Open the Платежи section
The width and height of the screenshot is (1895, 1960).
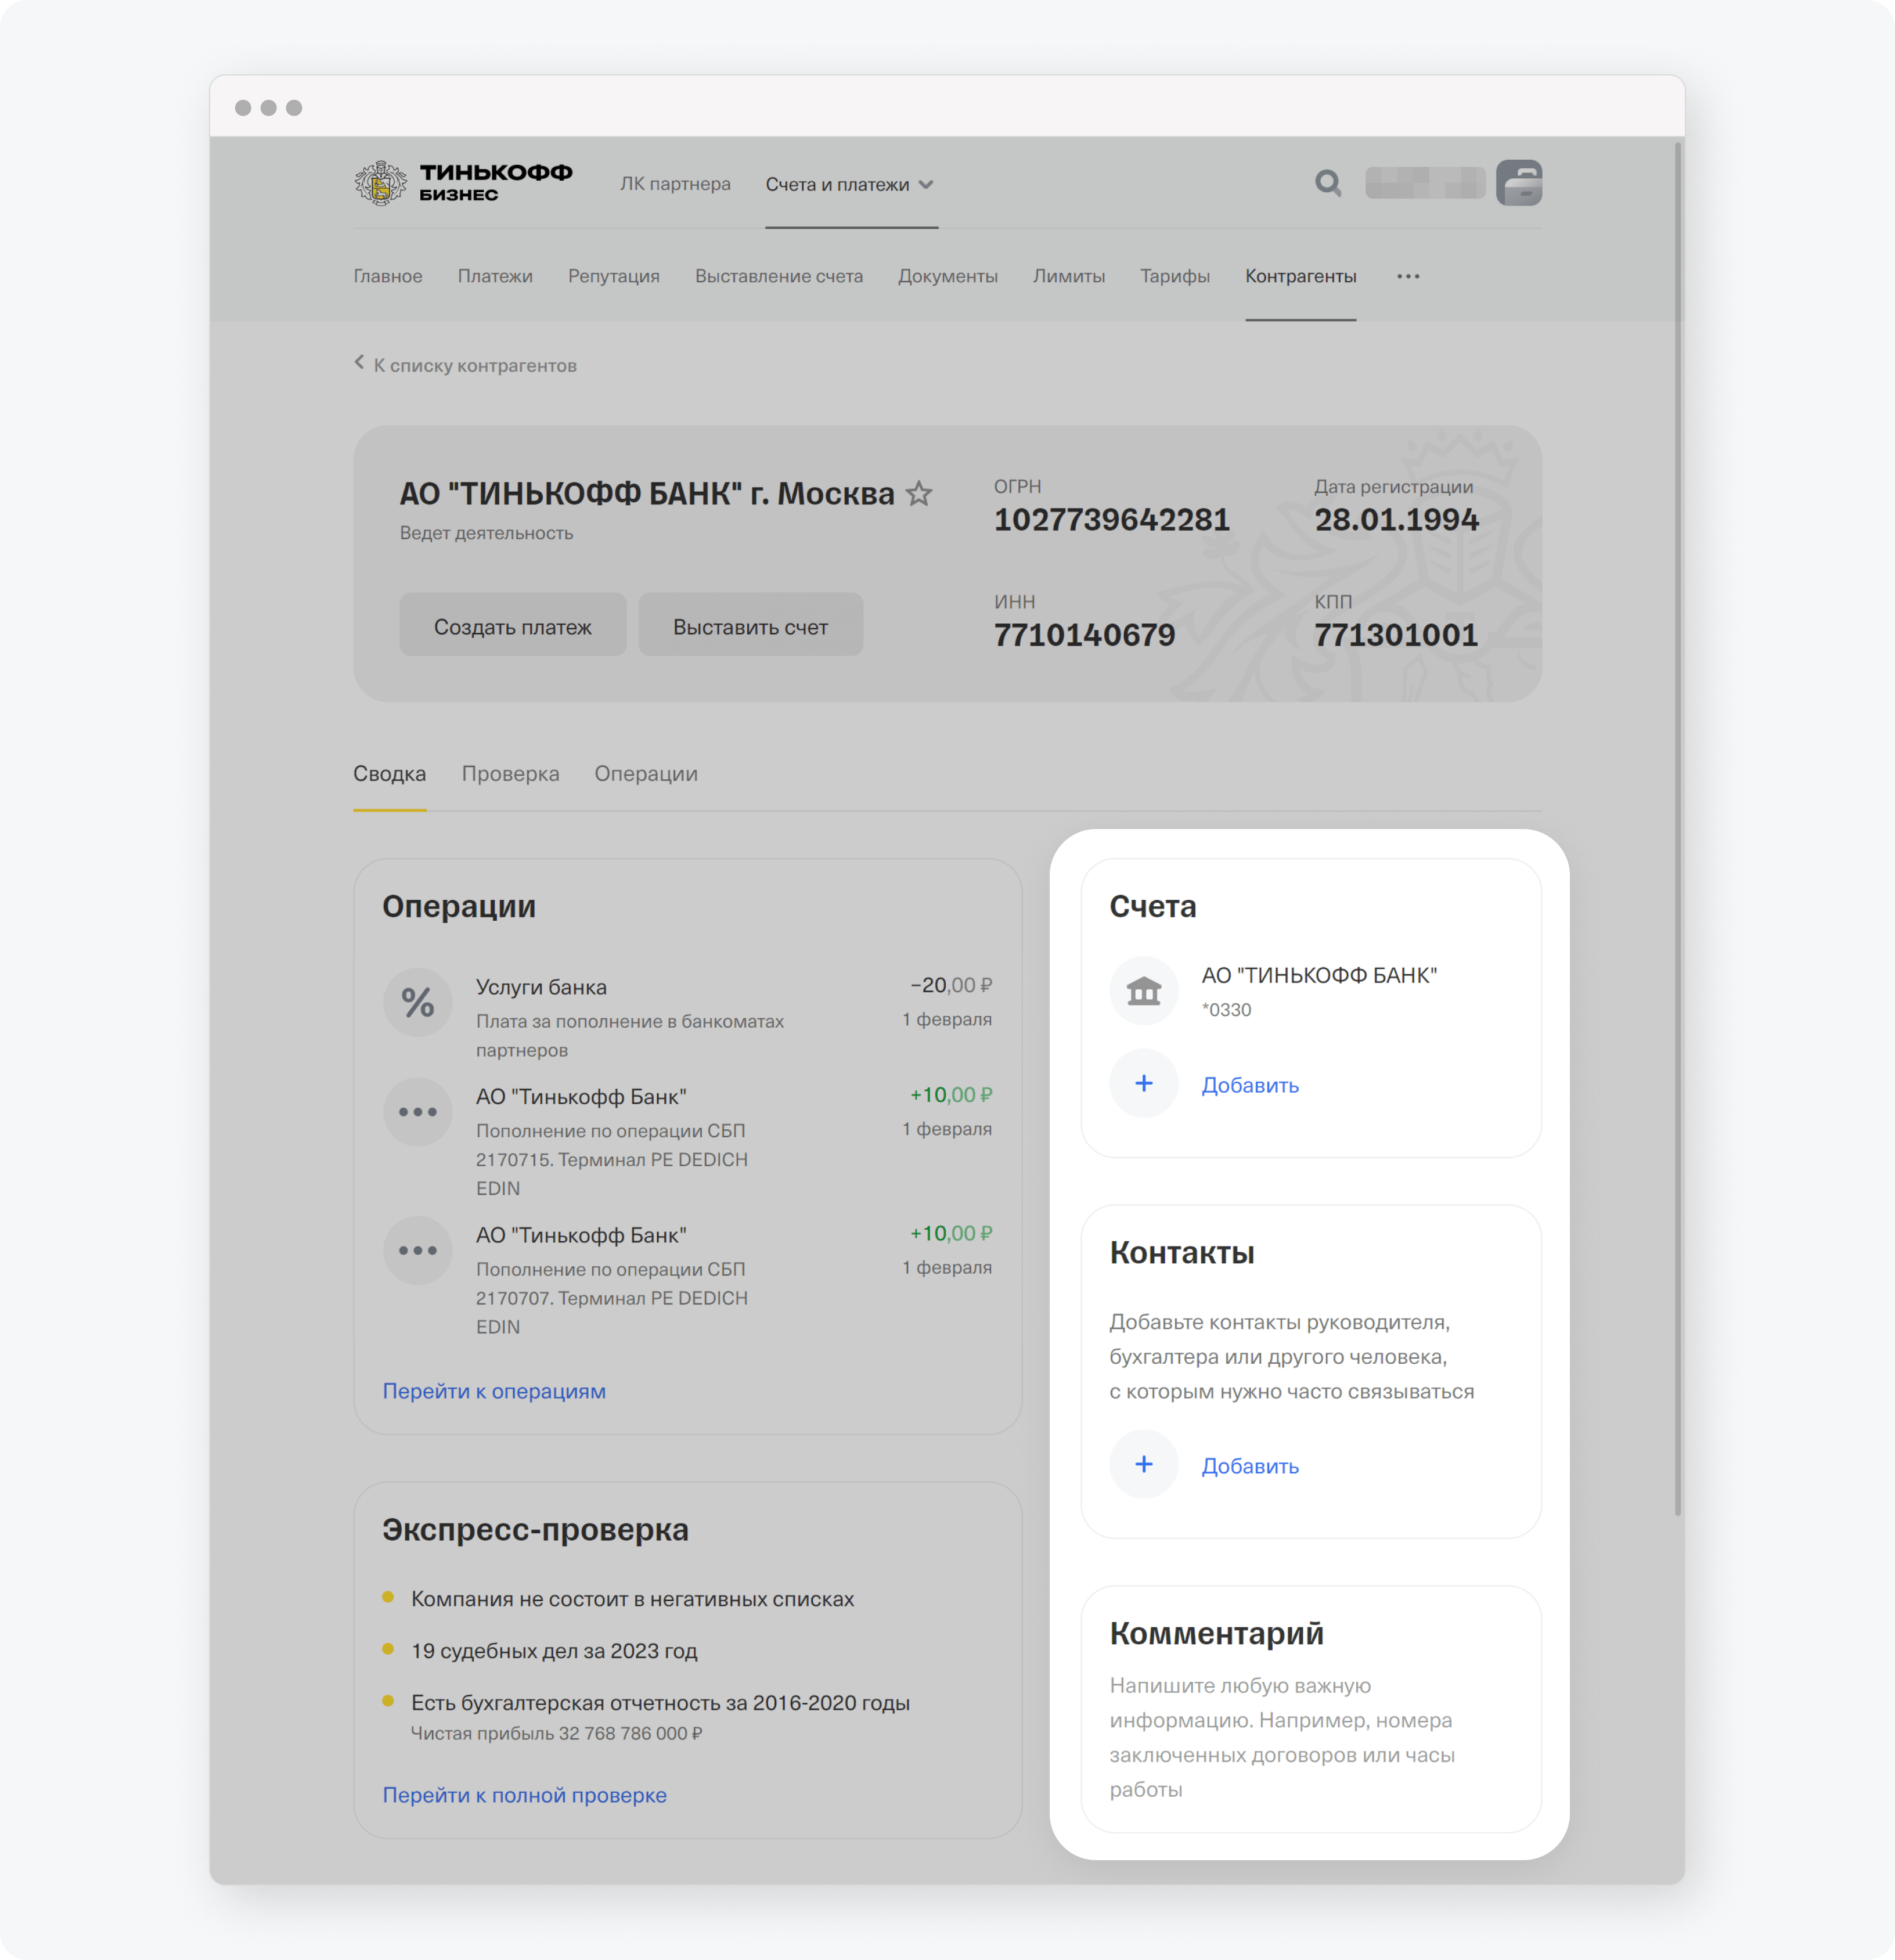tap(495, 276)
